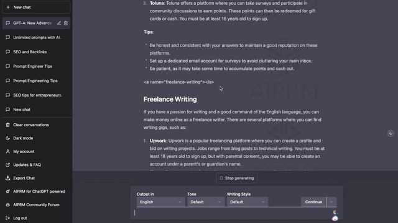This screenshot has width=398, height=223.
Task: Rename the GPT-4 chat with pencil icon
Action: coord(59,23)
